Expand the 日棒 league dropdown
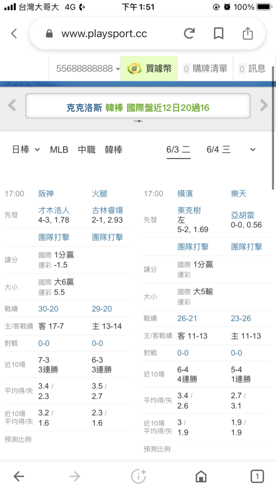This screenshot has width=276, height=491. [x=26, y=150]
